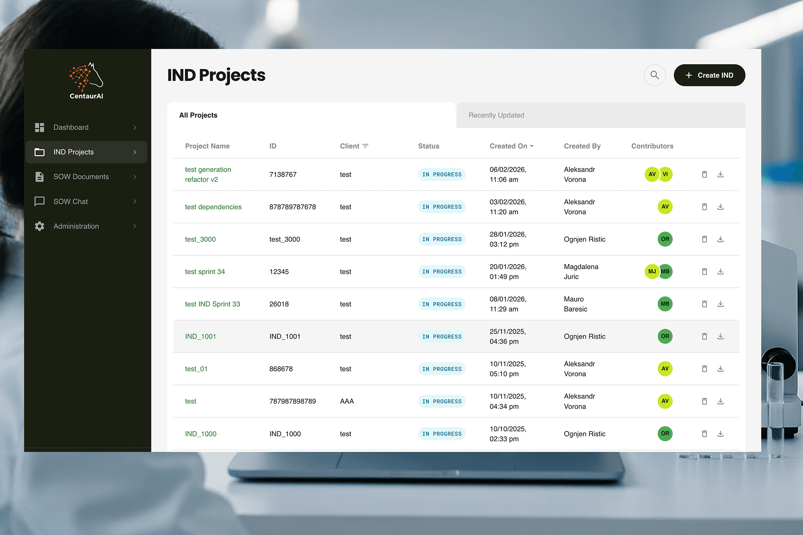Open the Client column filter
This screenshot has width=803, height=535.
tap(366, 146)
